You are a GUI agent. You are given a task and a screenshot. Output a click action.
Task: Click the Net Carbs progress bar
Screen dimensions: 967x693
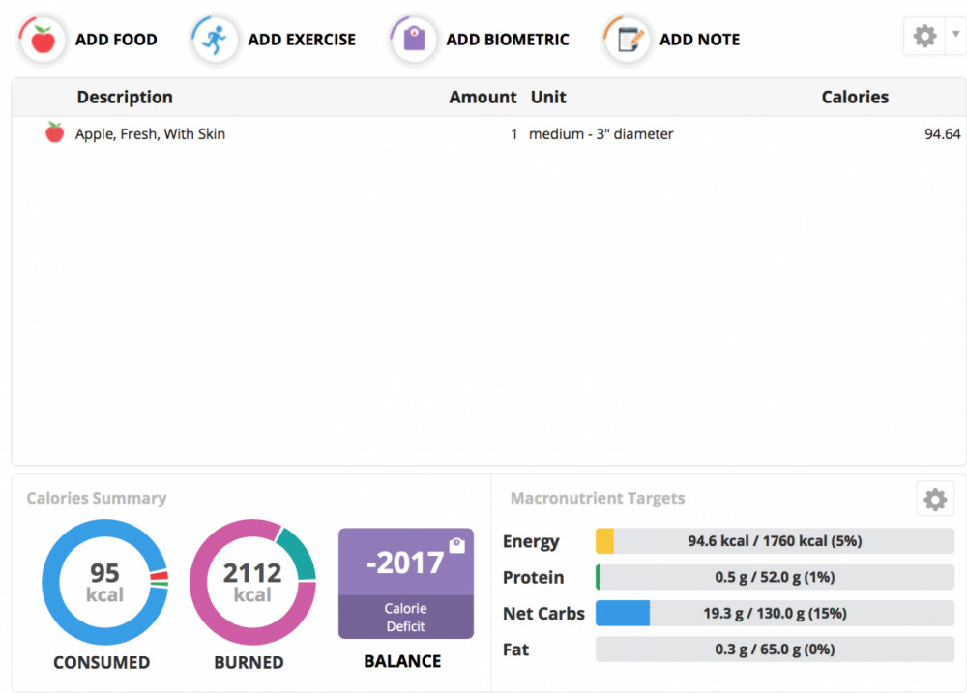point(775,613)
